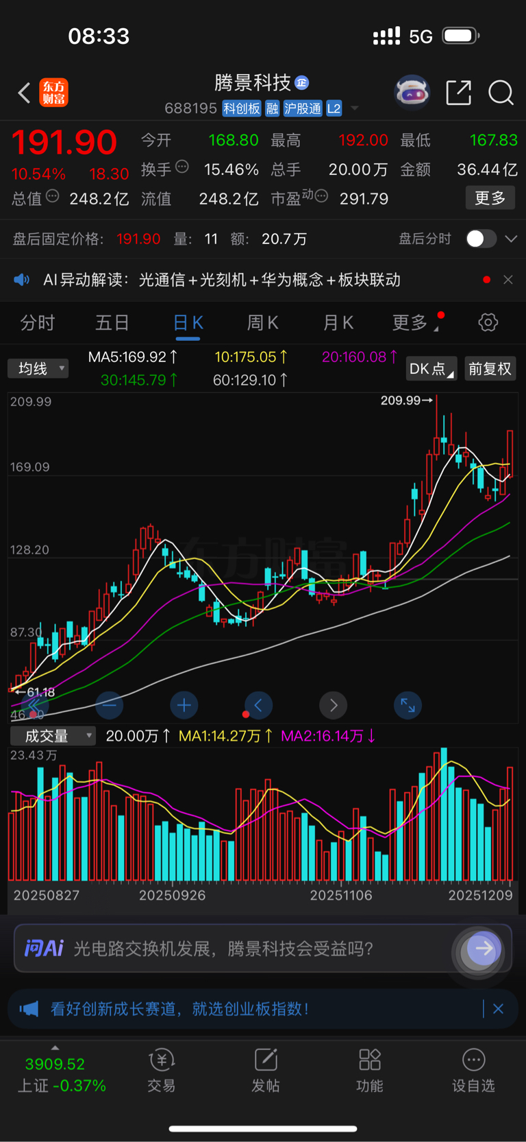Move chart left with arrow icon
The height and width of the screenshot is (1142, 526).
[x=258, y=705]
